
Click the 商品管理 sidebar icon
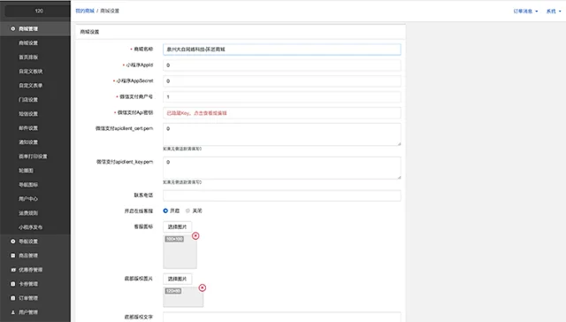(13, 256)
